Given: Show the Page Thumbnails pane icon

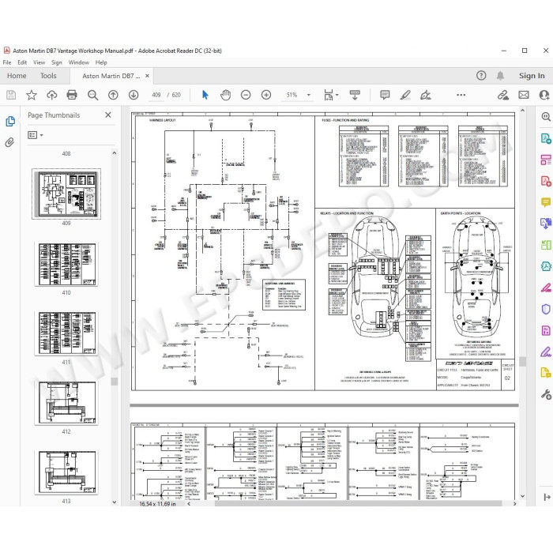Looking at the screenshot, I should pos(10,122).
